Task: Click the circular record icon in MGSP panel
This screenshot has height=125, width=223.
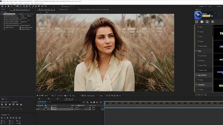Action: (213, 22)
